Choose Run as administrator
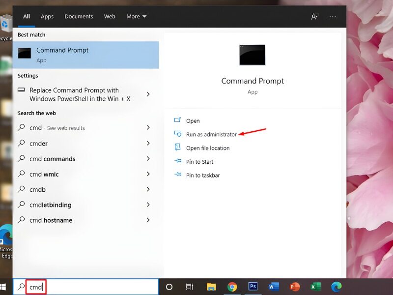393x295 pixels. point(211,134)
